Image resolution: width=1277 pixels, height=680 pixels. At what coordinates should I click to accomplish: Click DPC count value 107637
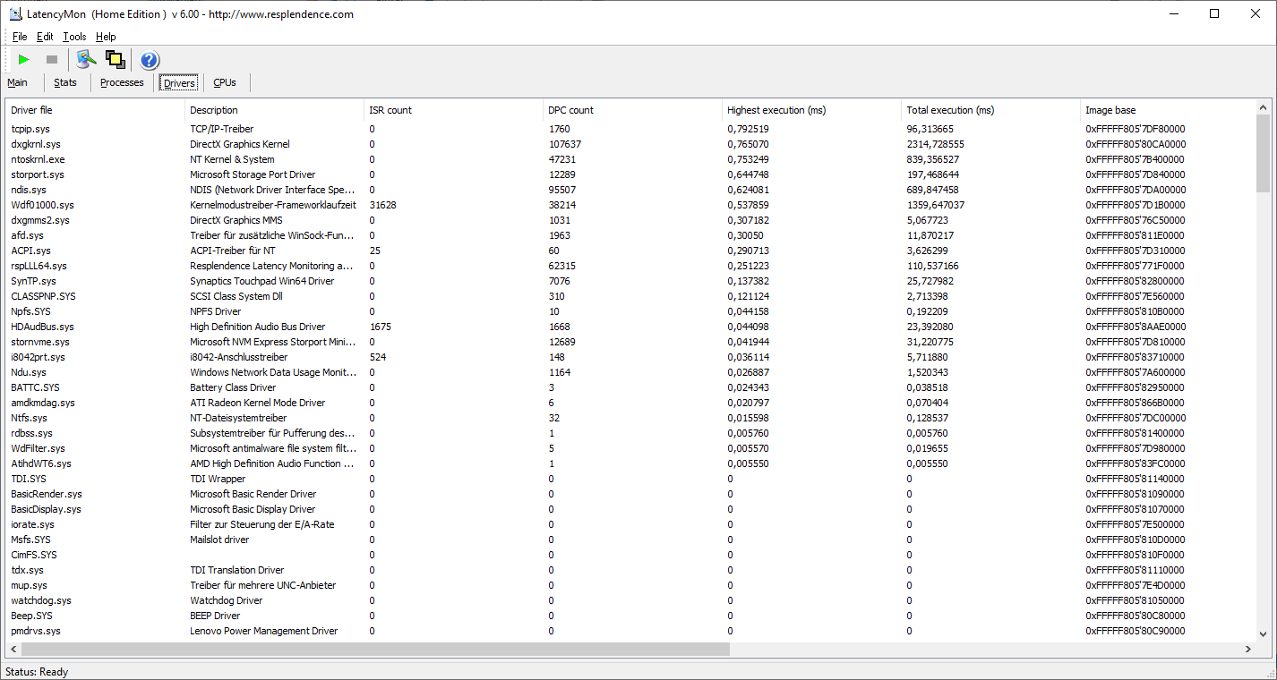click(565, 144)
